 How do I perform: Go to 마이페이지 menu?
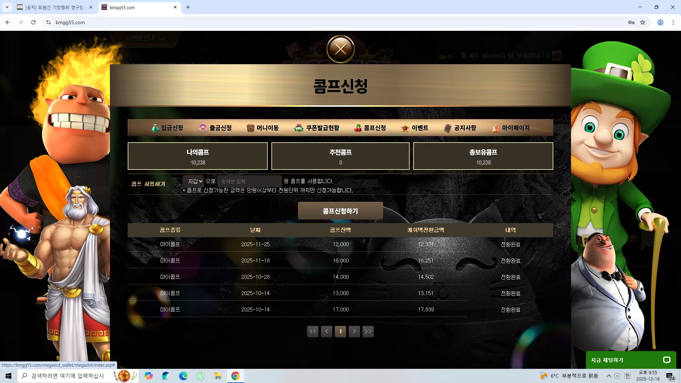point(511,128)
